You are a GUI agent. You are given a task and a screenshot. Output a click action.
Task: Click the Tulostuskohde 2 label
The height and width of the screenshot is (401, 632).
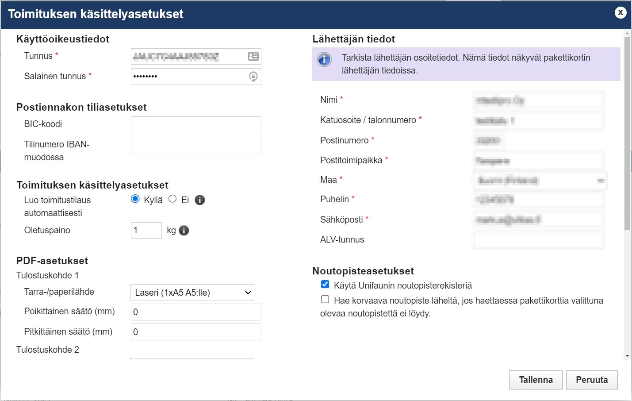point(48,350)
